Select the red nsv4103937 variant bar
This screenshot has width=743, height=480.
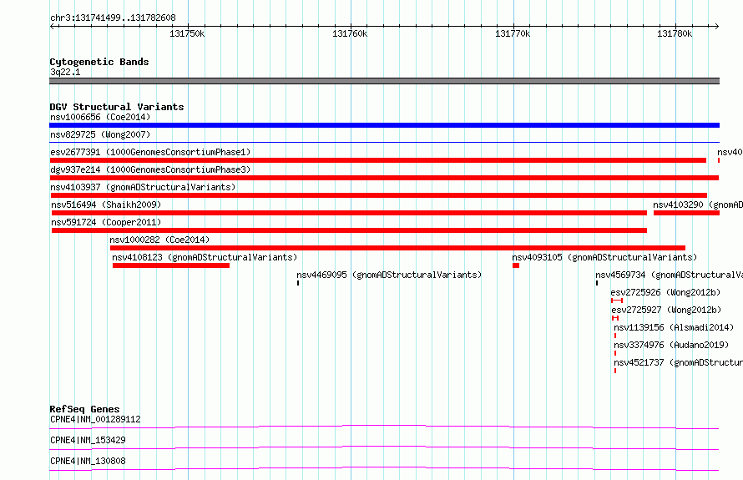(x=379, y=195)
